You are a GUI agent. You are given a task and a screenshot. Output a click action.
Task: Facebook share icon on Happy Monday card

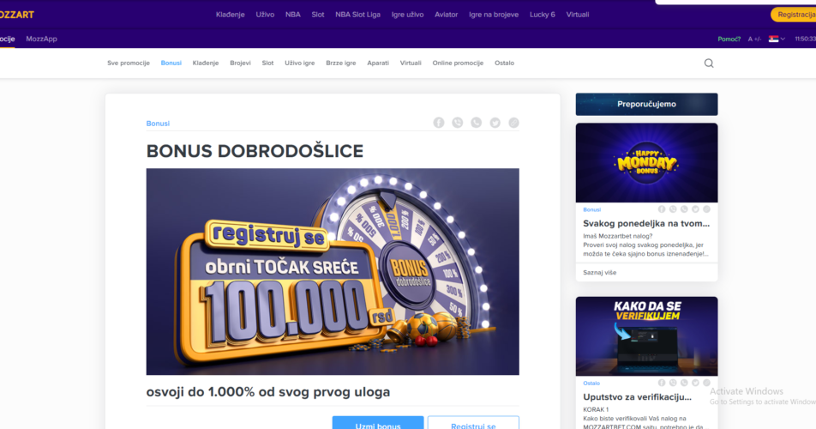(x=662, y=209)
